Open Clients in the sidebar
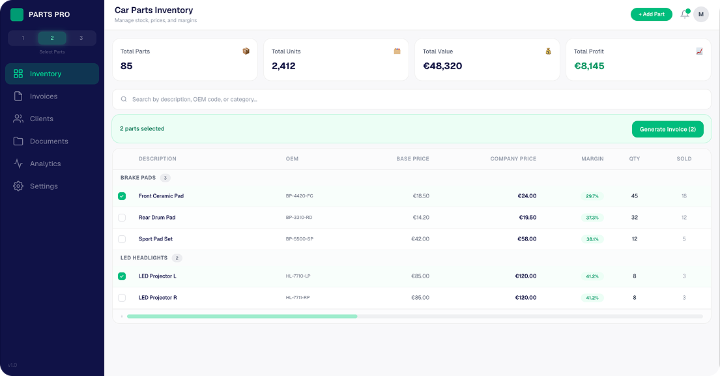The width and height of the screenshot is (720, 376). point(52,119)
